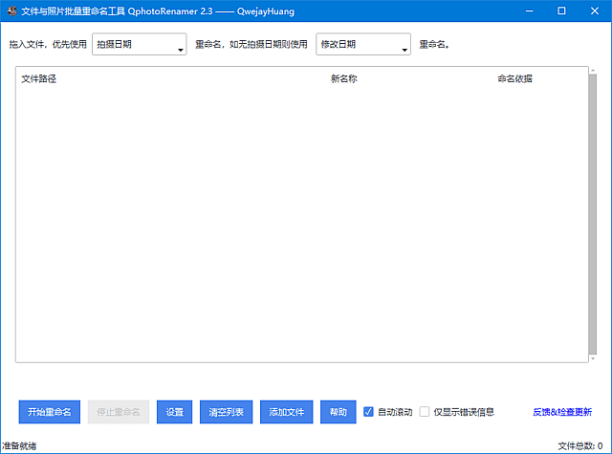Click the 文件路径 column header
The width and height of the screenshot is (612, 454).
pyautogui.click(x=39, y=78)
